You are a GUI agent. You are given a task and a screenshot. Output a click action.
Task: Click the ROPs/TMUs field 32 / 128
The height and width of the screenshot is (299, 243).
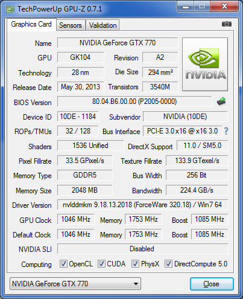(78, 131)
